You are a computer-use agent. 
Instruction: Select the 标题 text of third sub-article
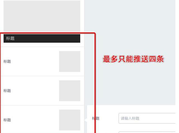point(7,120)
